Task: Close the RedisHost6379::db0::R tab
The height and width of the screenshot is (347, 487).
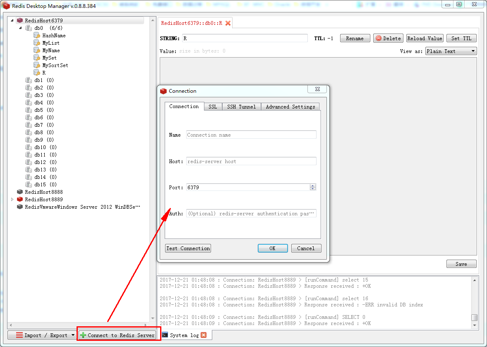Action: [x=228, y=23]
